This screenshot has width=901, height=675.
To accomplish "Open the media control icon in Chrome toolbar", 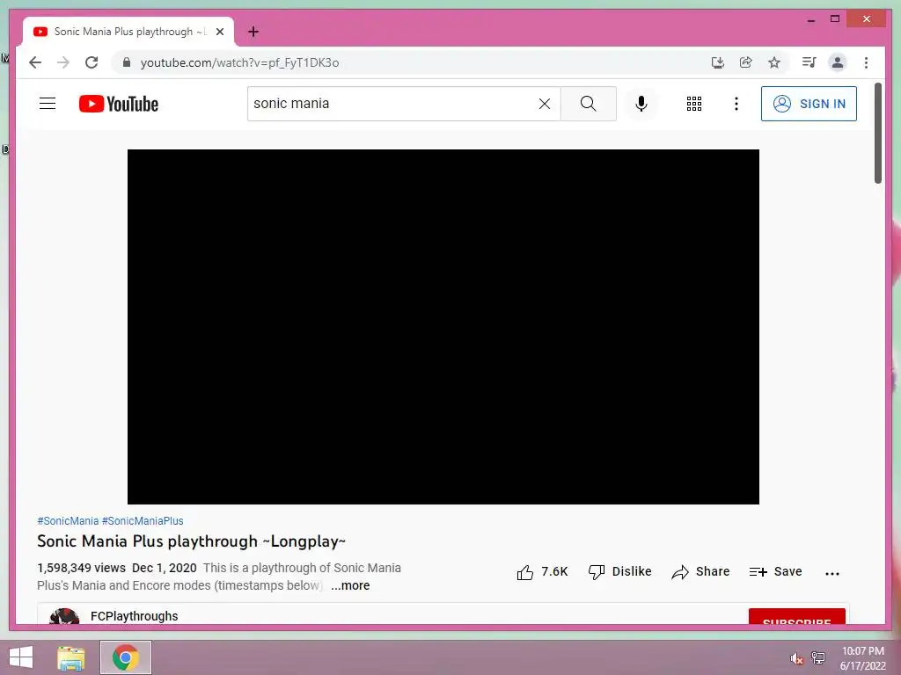I will coord(809,62).
